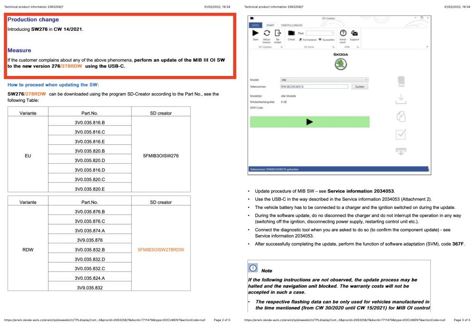Collapse the ribbon with the chevron arrow
The width and height of the screenshot is (475, 332).
[x=427, y=47]
